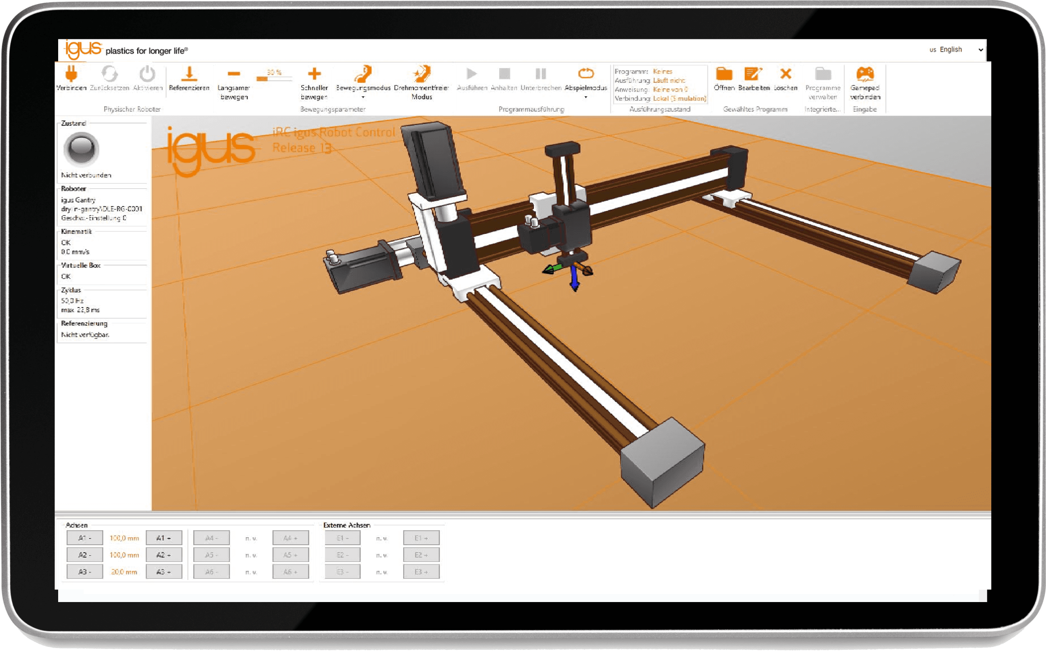Viewport: 1046px width, 651px height.
Task: Click Gamepad verbinden icon
Action: coord(865,74)
